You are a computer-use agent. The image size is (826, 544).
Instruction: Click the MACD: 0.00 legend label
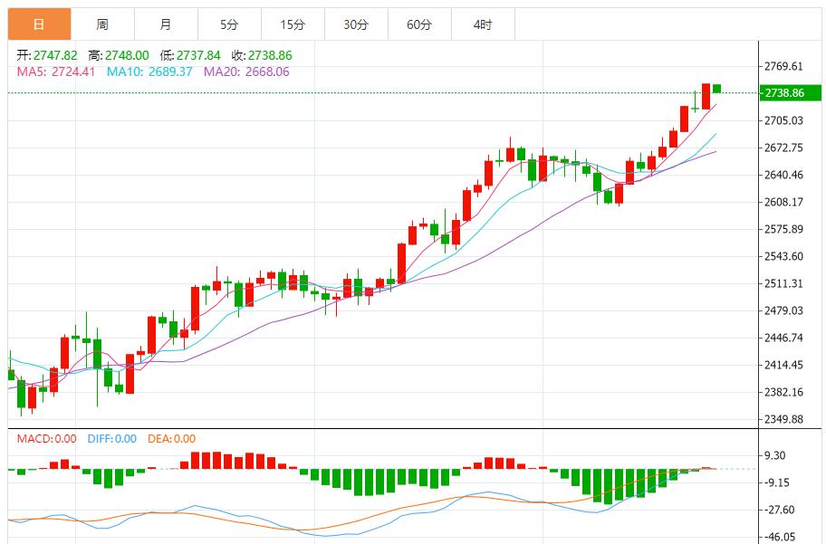[47, 439]
